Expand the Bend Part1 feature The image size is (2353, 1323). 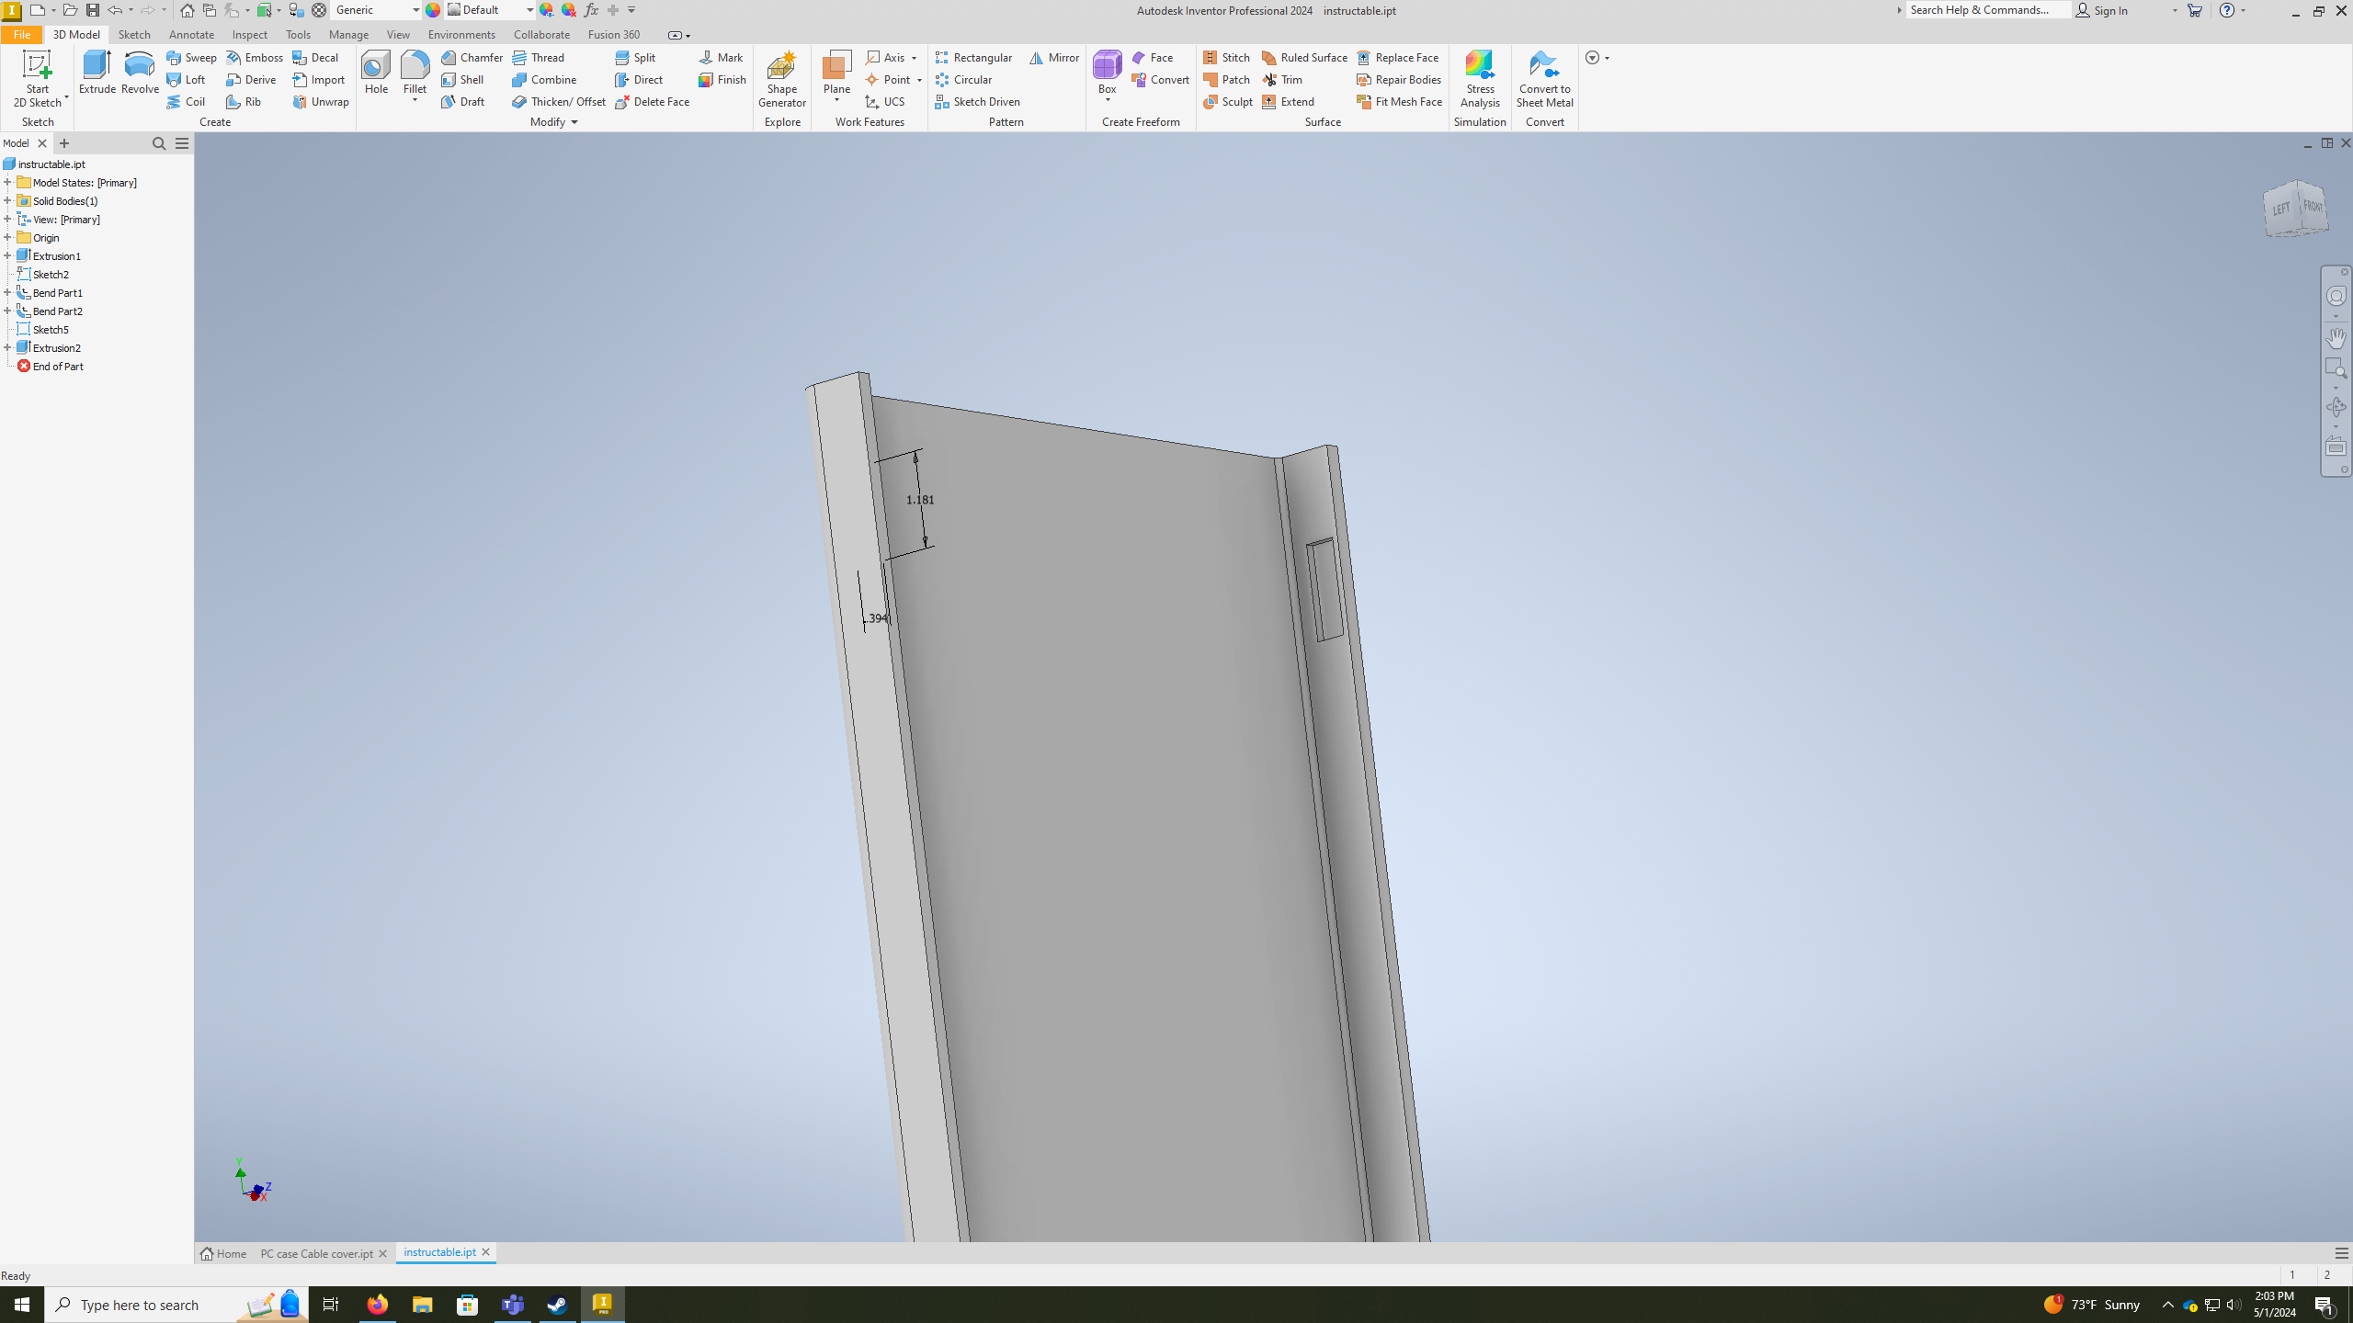[7, 292]
